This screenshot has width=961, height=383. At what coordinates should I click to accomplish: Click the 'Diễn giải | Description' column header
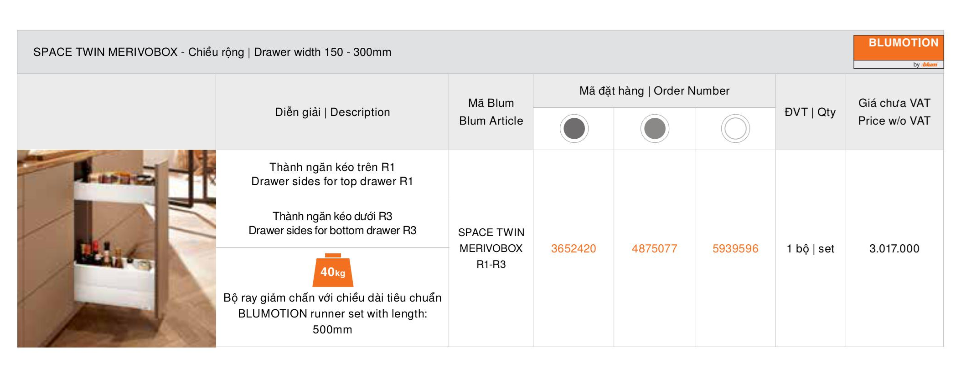point(332,112)
